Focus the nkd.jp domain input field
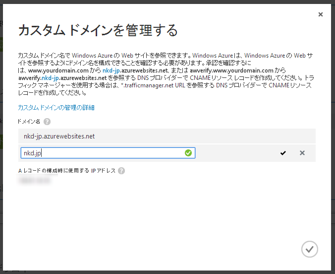The width and height of the screenshot is (335, 274). pyautogui.click(x=108, y=153)
